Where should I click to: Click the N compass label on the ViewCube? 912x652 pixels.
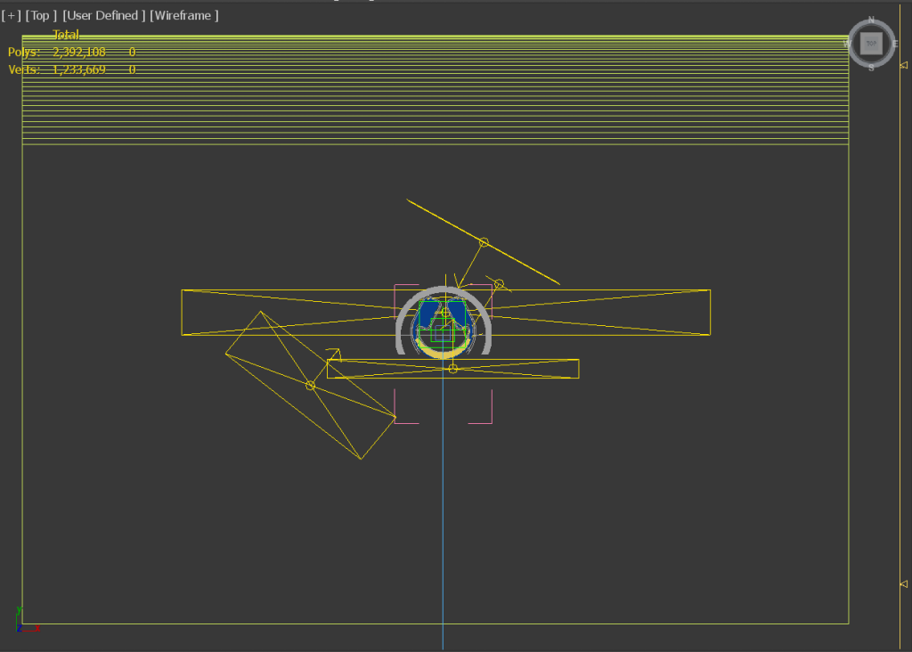871,20
